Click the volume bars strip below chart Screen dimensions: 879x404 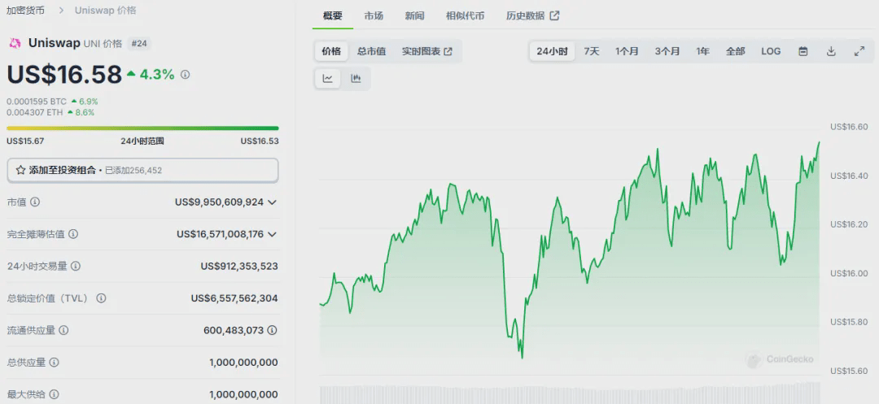(x=570, y=393)
